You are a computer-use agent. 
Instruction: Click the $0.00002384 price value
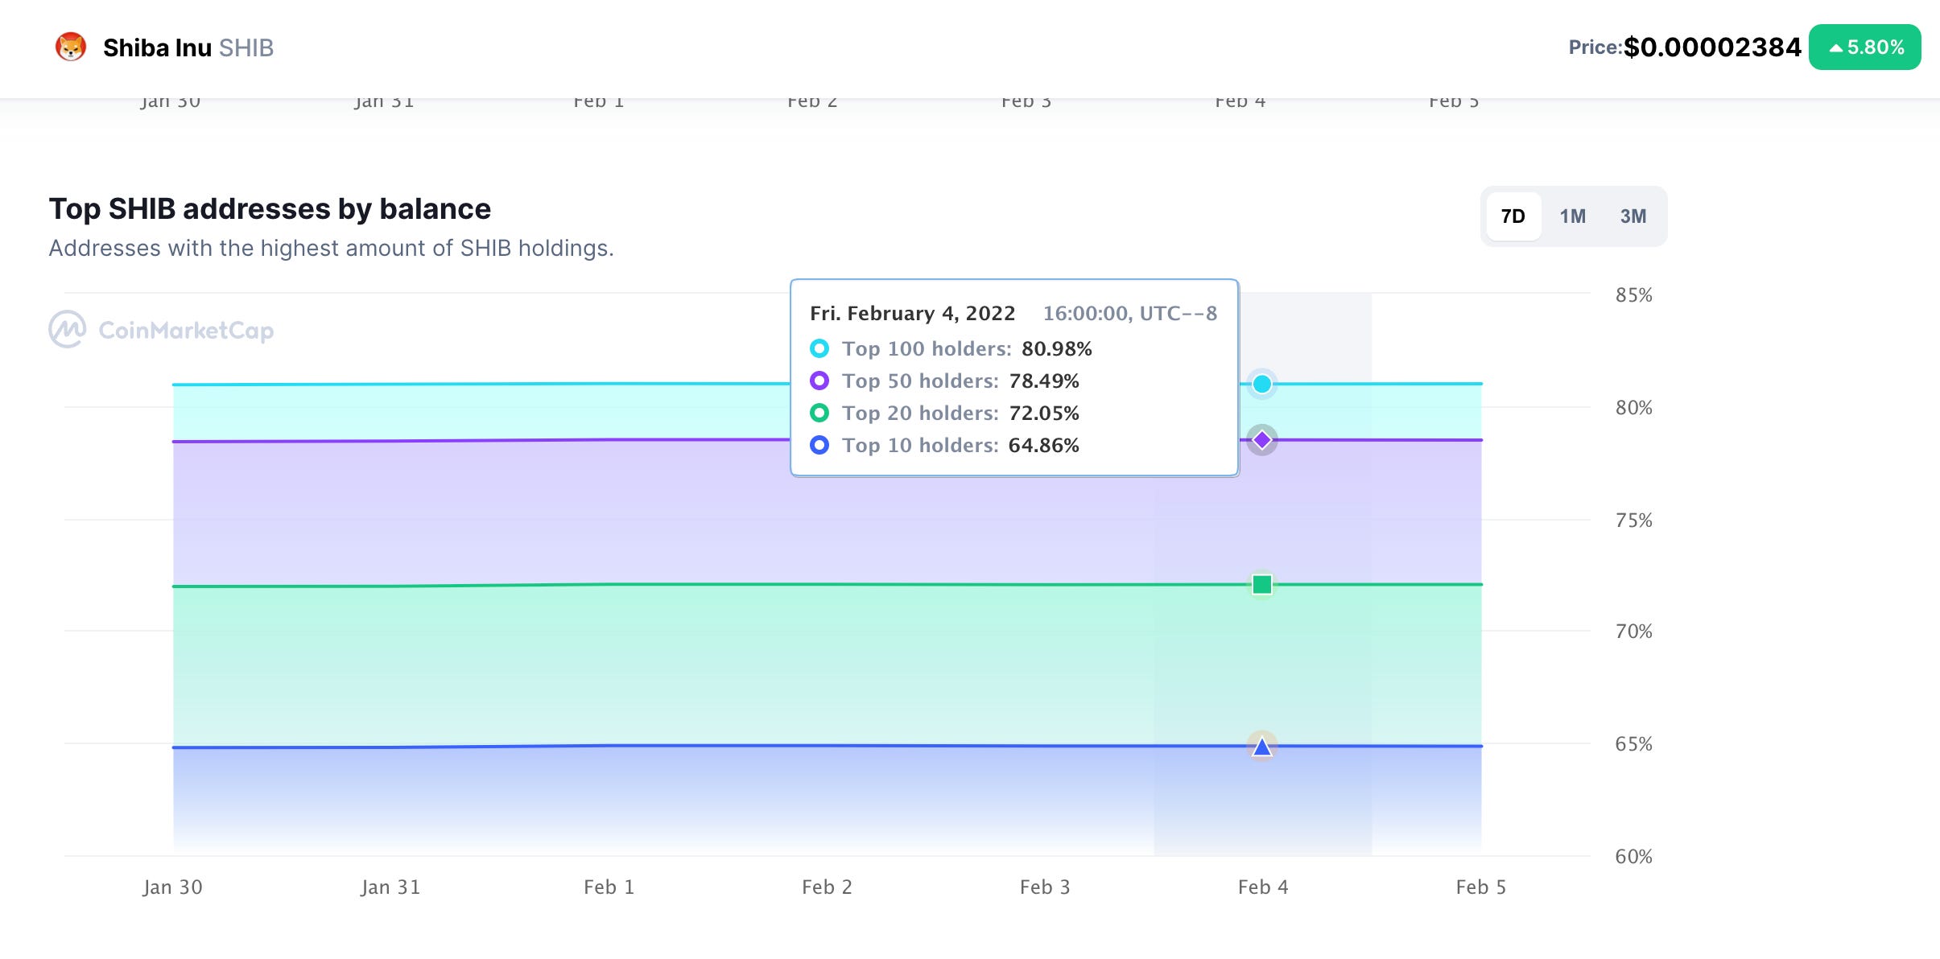1711,47
